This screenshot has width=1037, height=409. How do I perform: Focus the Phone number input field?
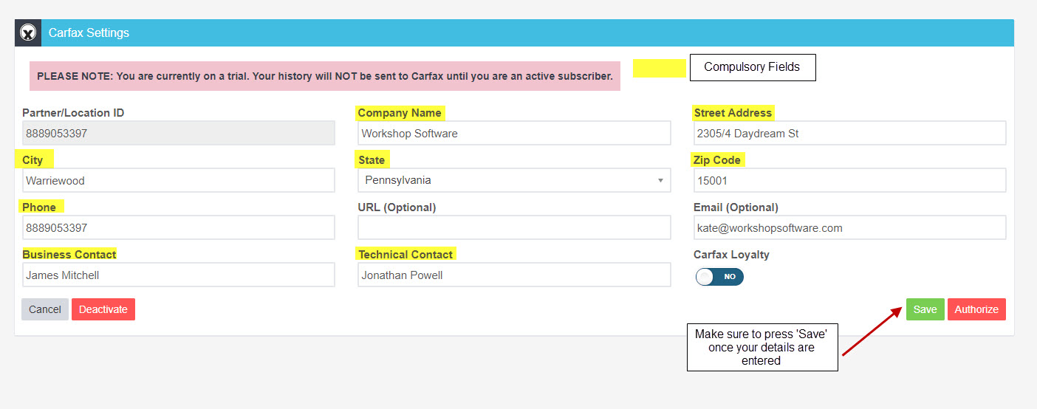point(179,227)
